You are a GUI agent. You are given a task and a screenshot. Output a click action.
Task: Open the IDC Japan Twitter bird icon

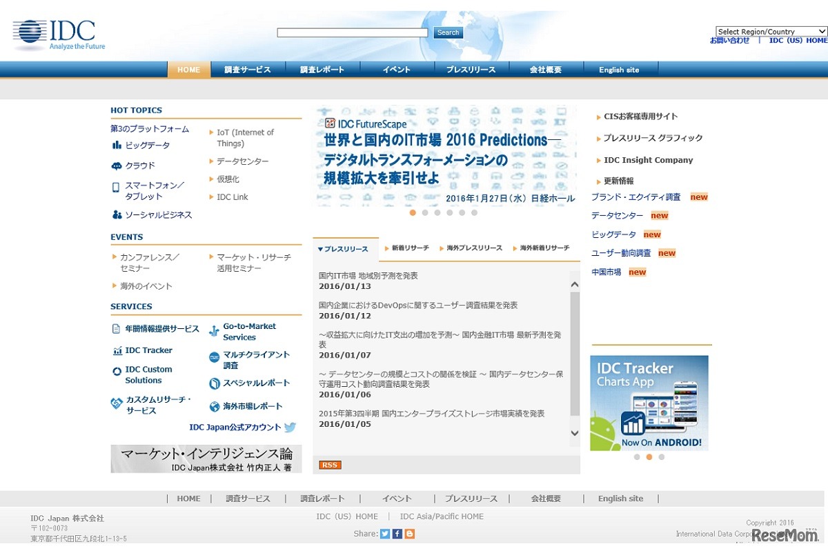pos(290,428)
